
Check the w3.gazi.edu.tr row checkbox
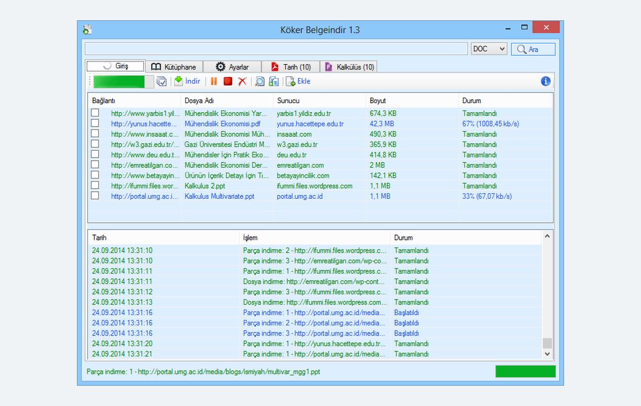click(x=95, y=144)
